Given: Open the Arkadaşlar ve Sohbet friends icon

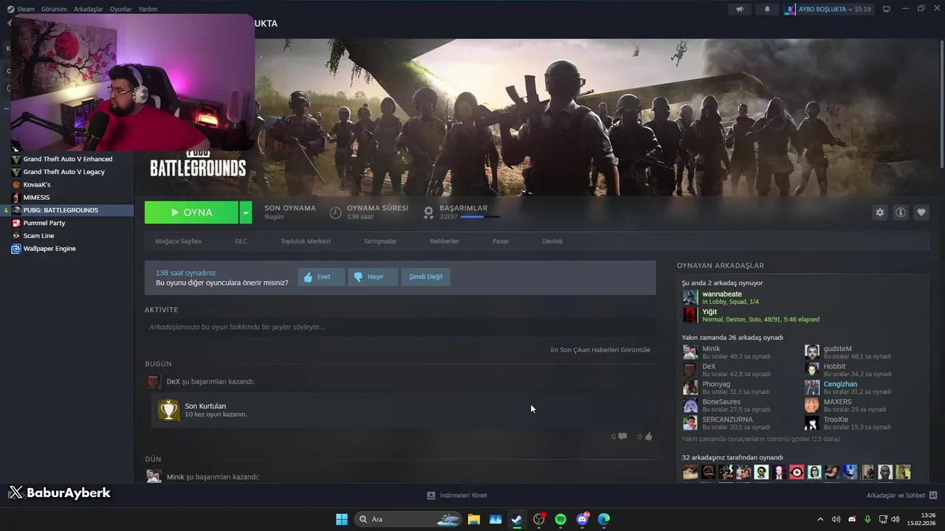Looking at the screenshot, I should pos(933,496).
